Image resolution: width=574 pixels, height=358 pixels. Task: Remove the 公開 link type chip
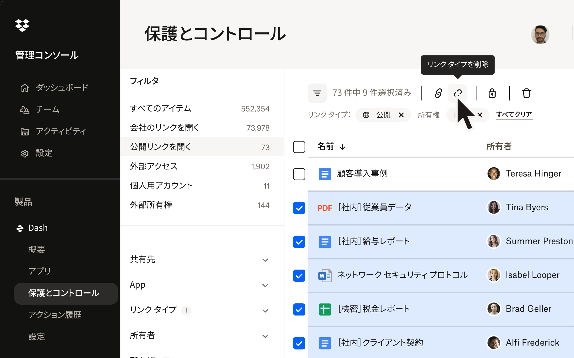click(x=401, y=115)
